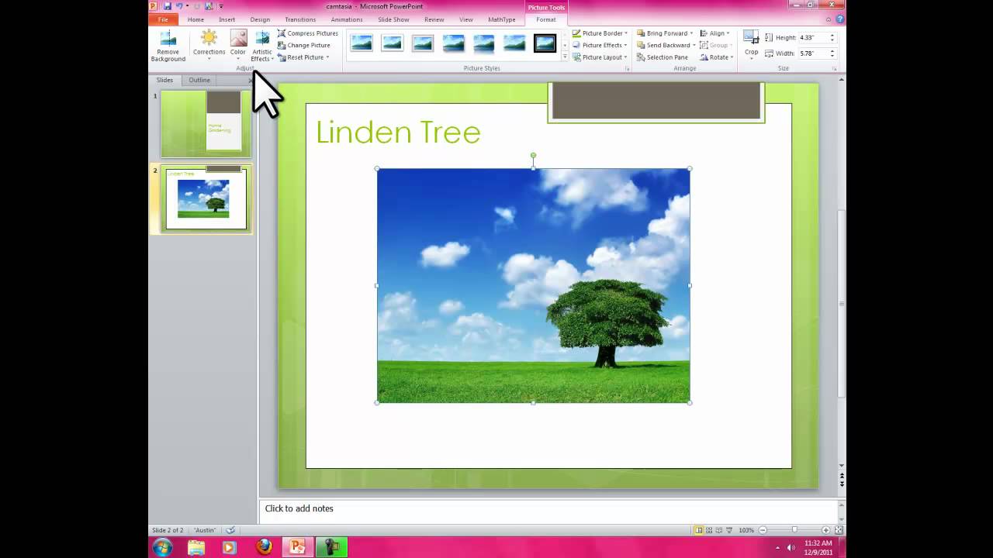This screenshot has width=993, height=558.
Task: Switch to the Insert ribbon tab
Action: coord(227,19)
